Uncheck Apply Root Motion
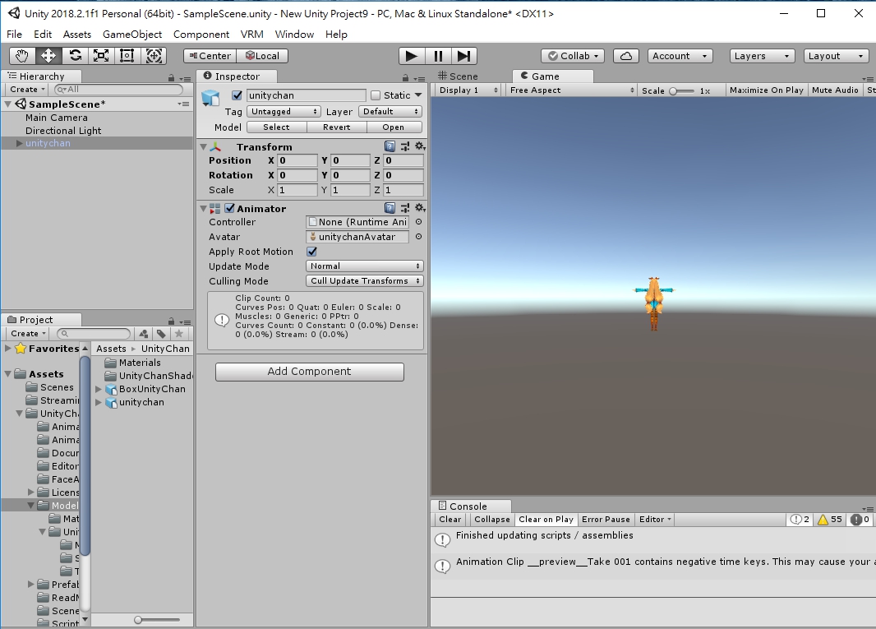Screen dimensions: 876x629 311,252
